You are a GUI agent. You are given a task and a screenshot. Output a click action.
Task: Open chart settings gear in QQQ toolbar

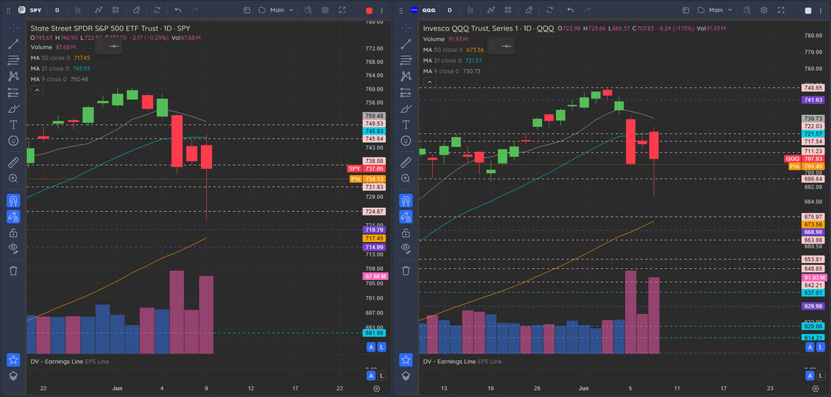(764, 10)
